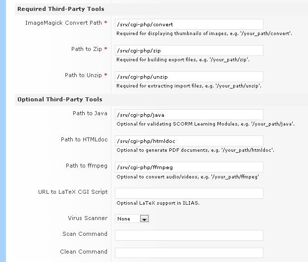Image resolution: width=308 pixels, height=262 pixels.
Task: Click the ImageMagick Convert Path label
Action: click(x=63, y=23)
